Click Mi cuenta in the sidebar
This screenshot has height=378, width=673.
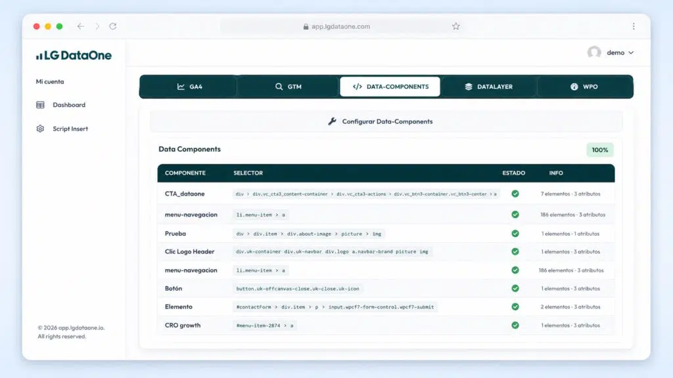point(50,81)
